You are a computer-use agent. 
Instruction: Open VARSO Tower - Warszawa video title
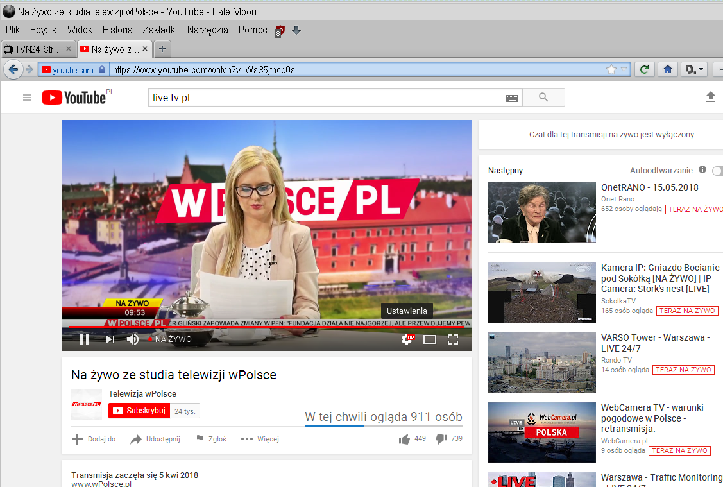655,343
